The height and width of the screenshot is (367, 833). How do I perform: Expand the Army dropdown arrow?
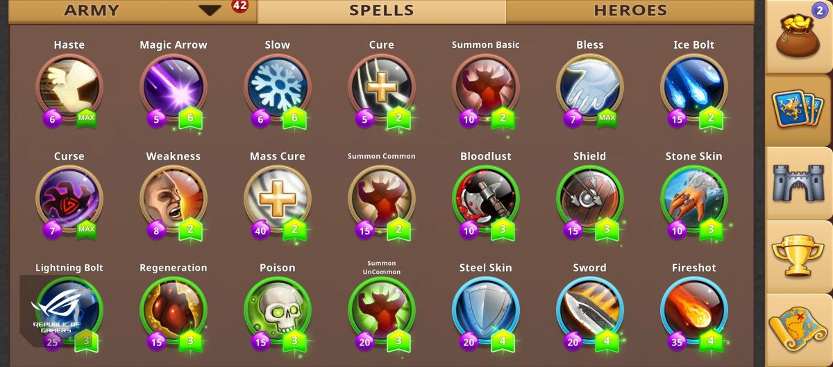coord(210,10)
